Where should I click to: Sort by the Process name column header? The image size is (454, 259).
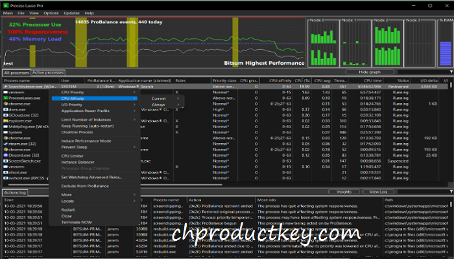[x=31, y=81]
